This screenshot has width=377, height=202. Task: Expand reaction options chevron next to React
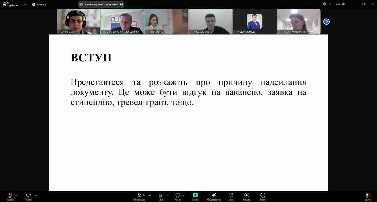point(183,195)
